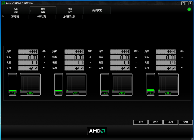Click the CPU3 voltage value field
This screenshot has width=194, height=140.
(166, 63)
